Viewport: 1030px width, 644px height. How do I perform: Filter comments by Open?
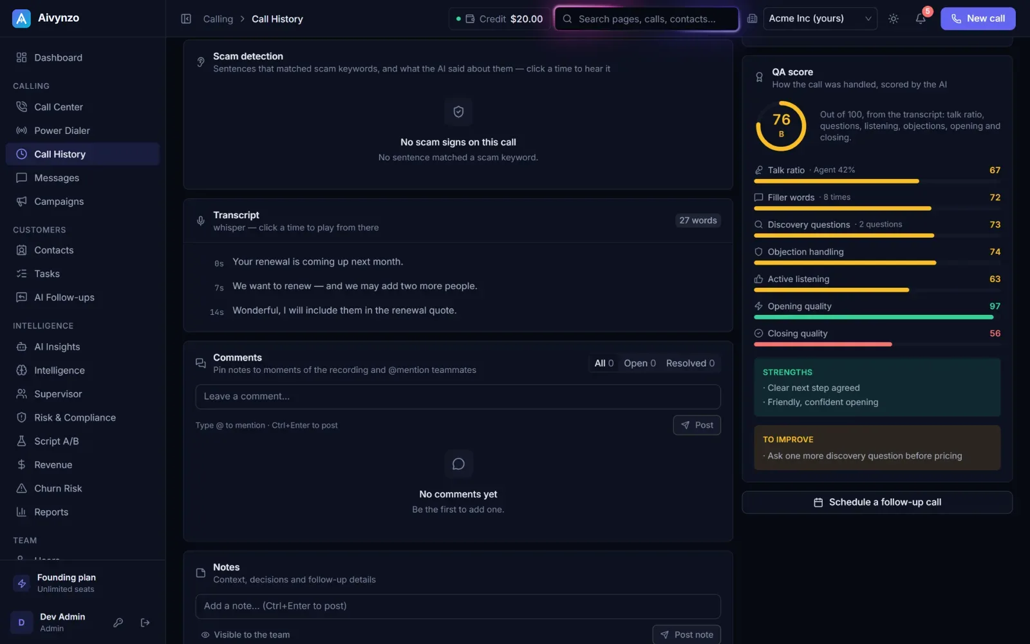click(x=640, y=363)
